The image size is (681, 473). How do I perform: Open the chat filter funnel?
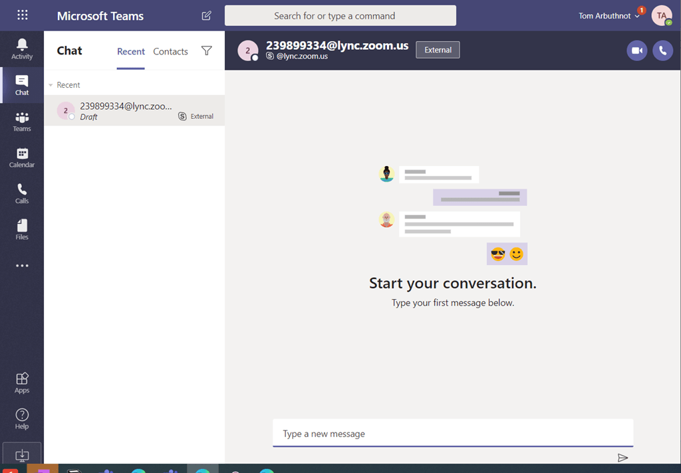[207, 51]
